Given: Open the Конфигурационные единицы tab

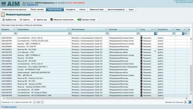Looking at the screenshot, I should pos(14,9).
